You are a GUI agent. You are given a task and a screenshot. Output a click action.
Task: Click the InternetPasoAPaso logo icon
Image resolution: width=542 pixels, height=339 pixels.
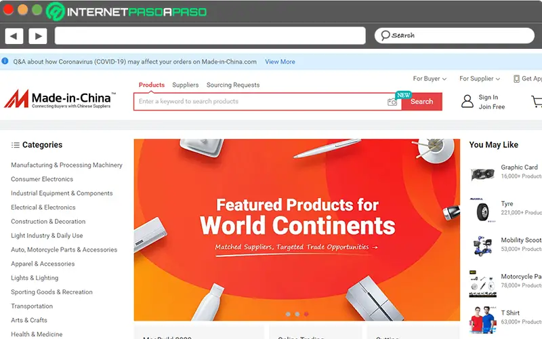(x=56, y=12)
